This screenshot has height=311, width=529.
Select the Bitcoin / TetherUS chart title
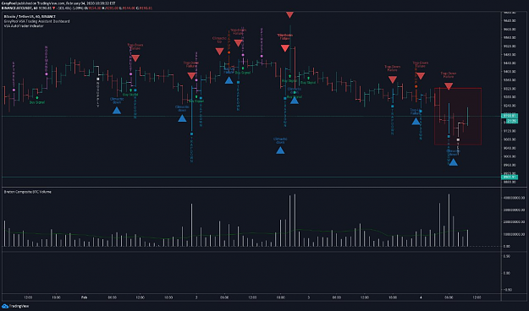30,16
